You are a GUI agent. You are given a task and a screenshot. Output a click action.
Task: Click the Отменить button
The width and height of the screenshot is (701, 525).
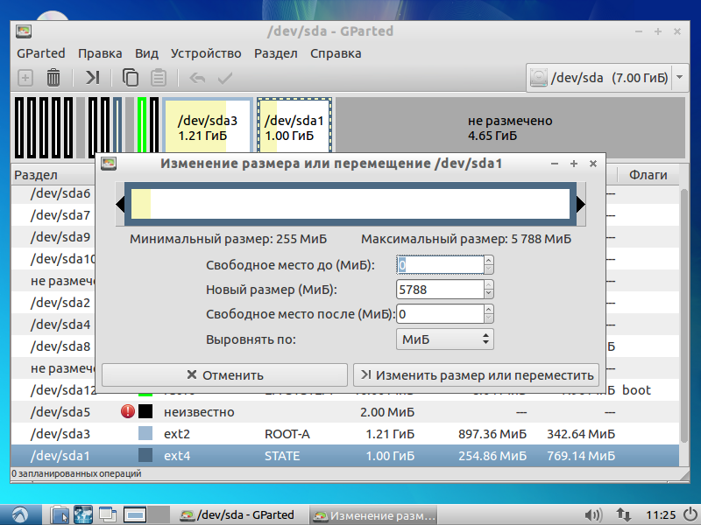click(x=225, y=375)
